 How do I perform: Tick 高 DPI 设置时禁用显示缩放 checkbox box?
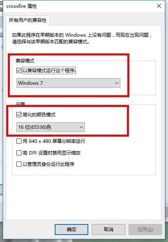[19, 153]
